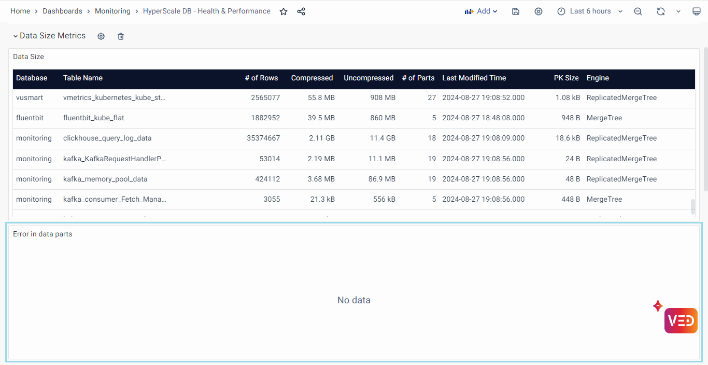Zoom out the time range

tap(638, 11)
